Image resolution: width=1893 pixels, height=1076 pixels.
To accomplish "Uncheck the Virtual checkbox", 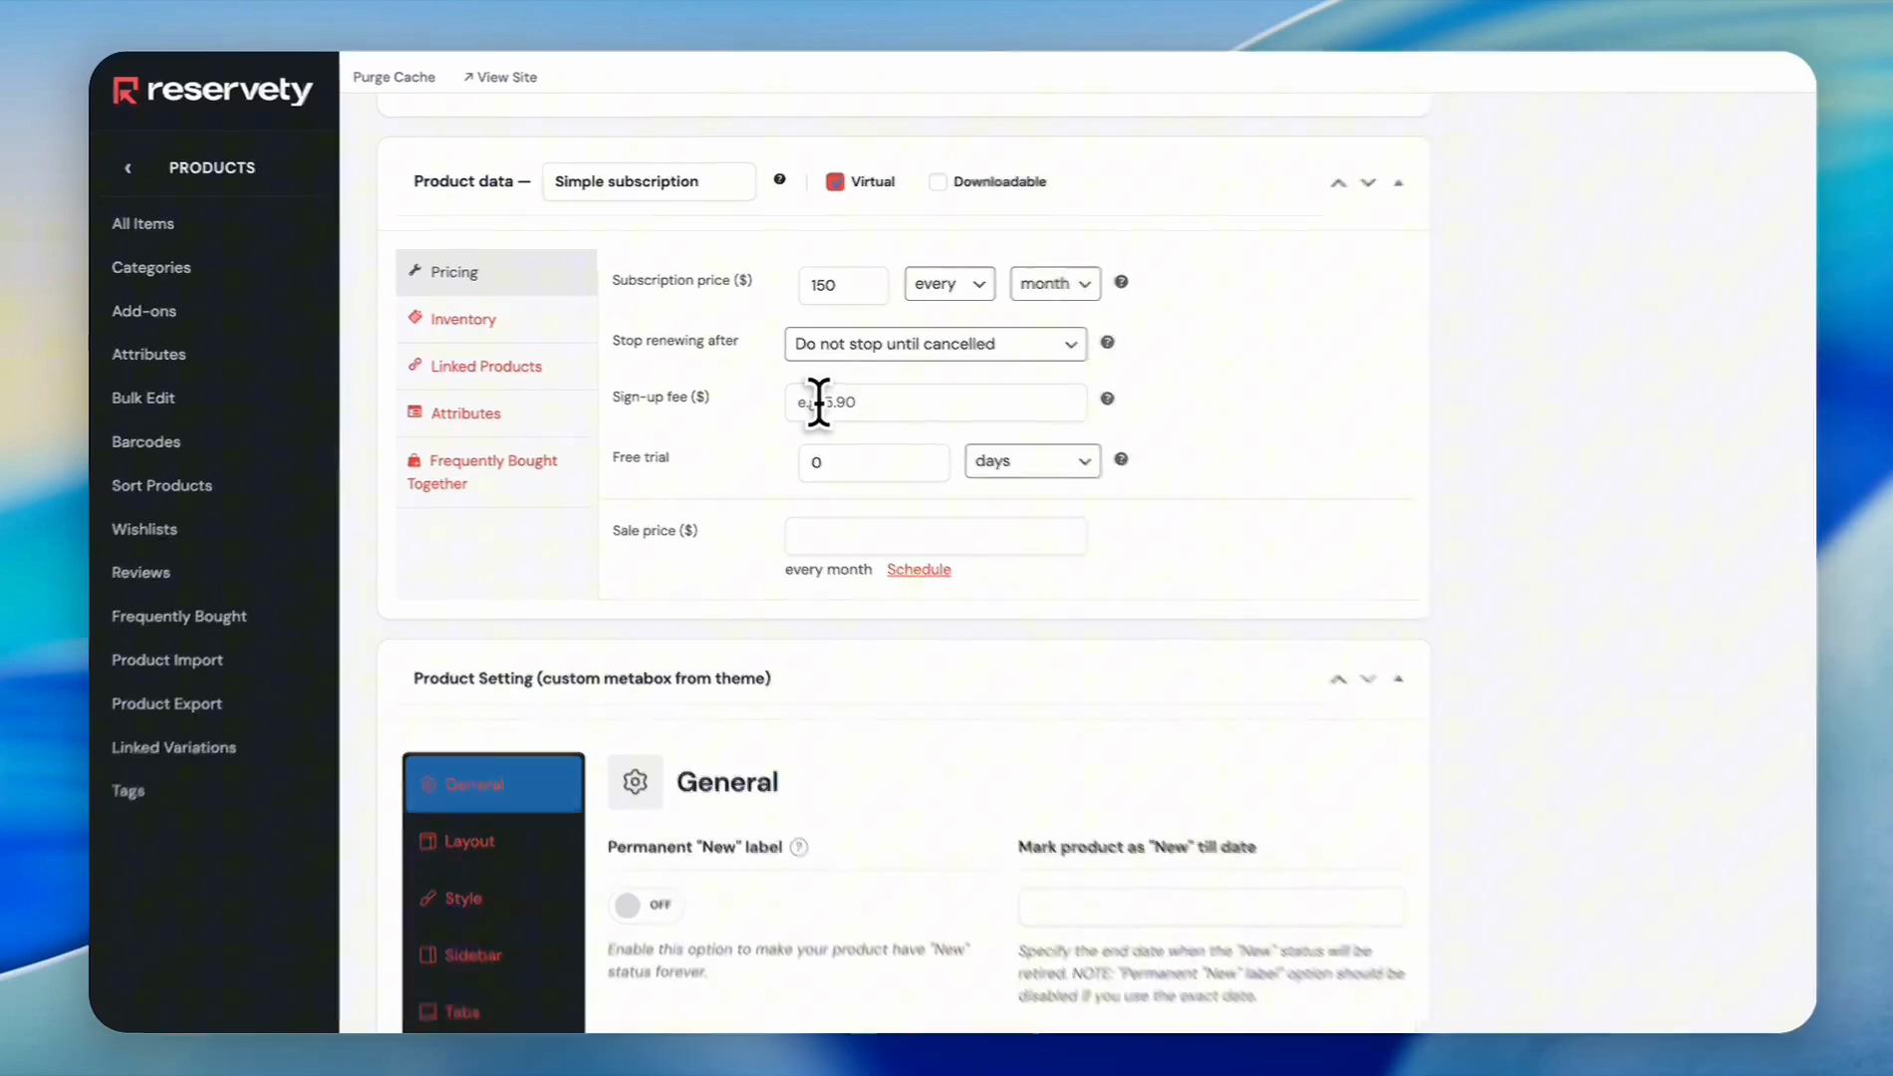I will [x=835, y=182].
